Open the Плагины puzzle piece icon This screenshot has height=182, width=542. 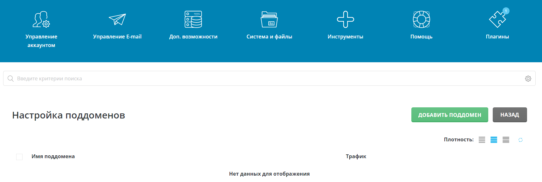tap(497, 20)
